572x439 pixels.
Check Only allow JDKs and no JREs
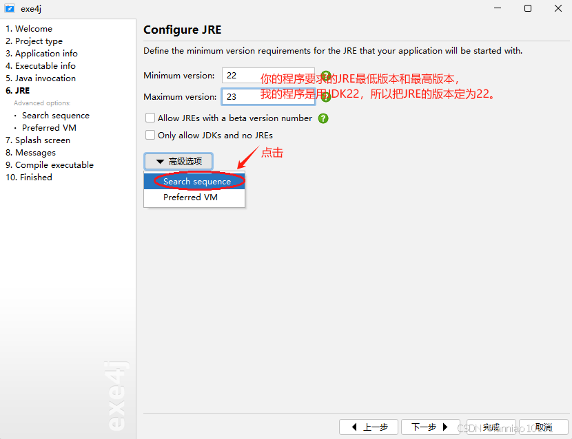(150, 135)
